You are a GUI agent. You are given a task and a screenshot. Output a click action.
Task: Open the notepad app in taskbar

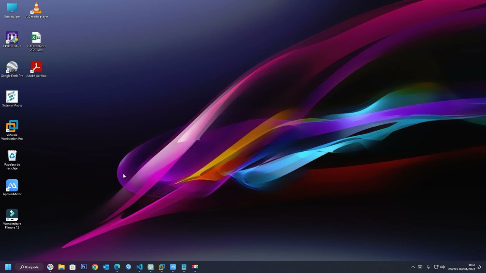point(184,267)
